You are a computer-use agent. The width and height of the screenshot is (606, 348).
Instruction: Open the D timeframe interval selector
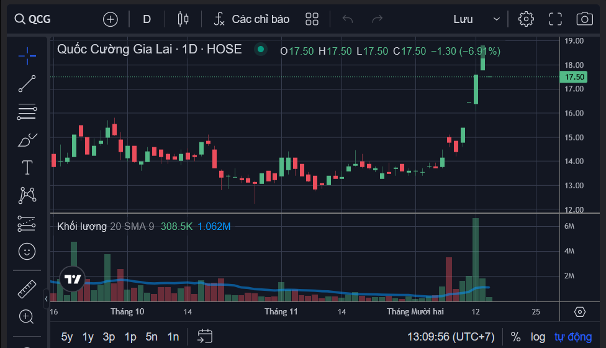pyautogui.click(x=147, y=19)
